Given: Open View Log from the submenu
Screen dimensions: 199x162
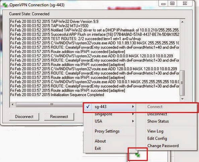Looking at the screenshot, I should [x=155, y=131].
